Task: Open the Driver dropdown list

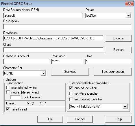Action: pyautogui.click(x=128, y=16)
